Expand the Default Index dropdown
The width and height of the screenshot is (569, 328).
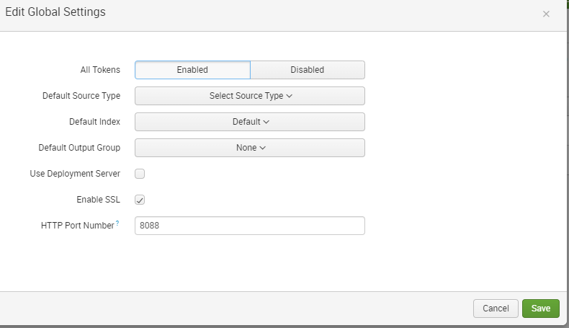coord(250,122)
